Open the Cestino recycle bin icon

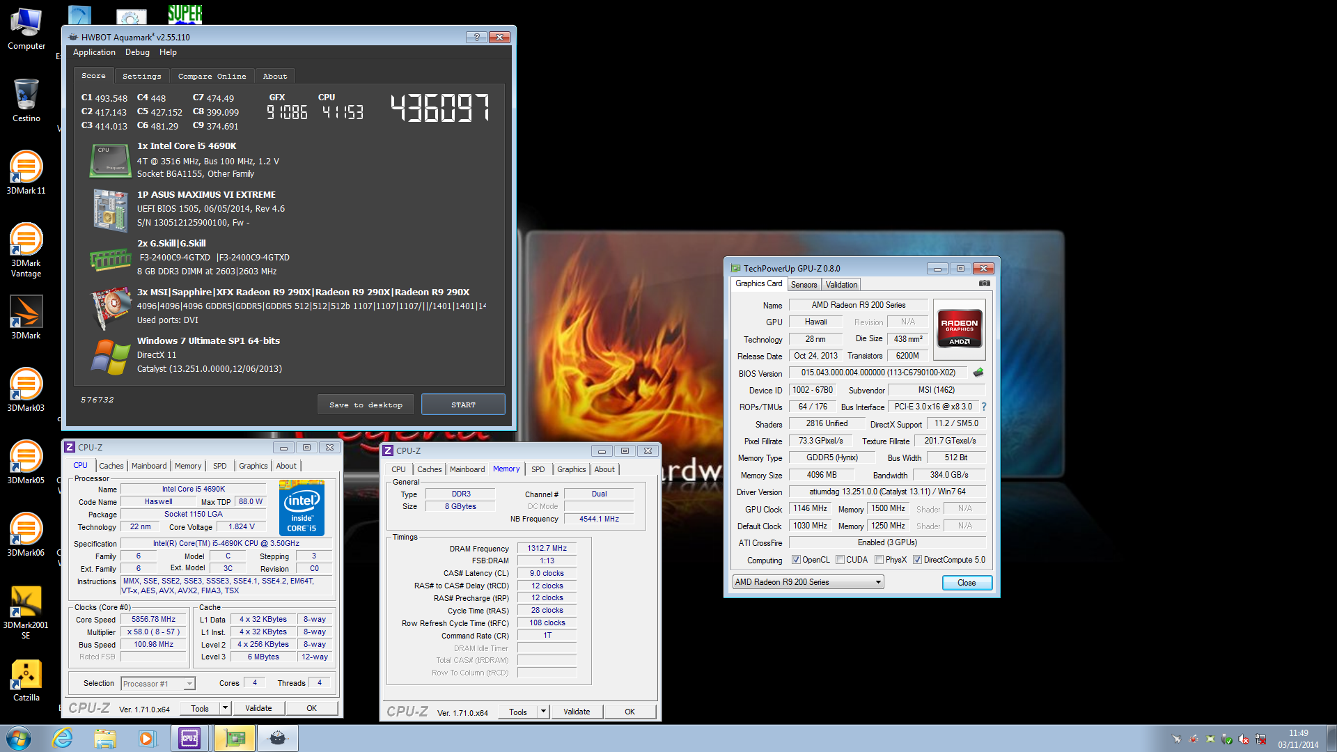pos(26,101)
